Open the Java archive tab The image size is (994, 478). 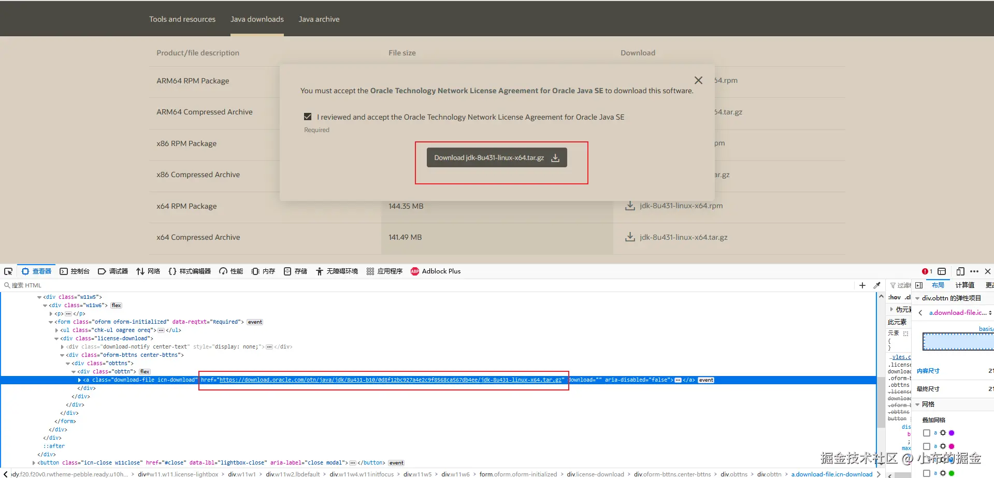(x=319, y=19)
